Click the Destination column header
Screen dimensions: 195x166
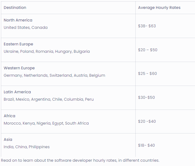pyautogui.click(x=15, y=8)
